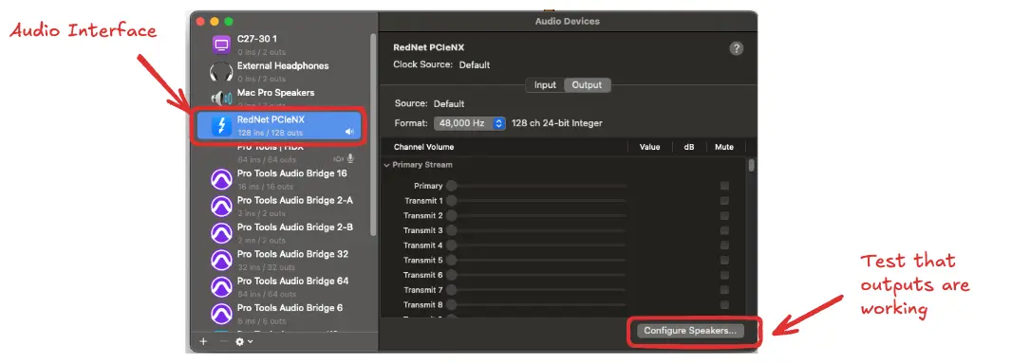Click the Primary channel volume slider
This screenshot has height=363, width=1011.
pos(535,186)
